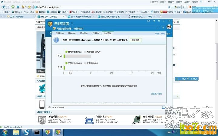The image size is (218, 136).
Task: Go to the browser Home page icon
Action: click(x=18, y=7)
